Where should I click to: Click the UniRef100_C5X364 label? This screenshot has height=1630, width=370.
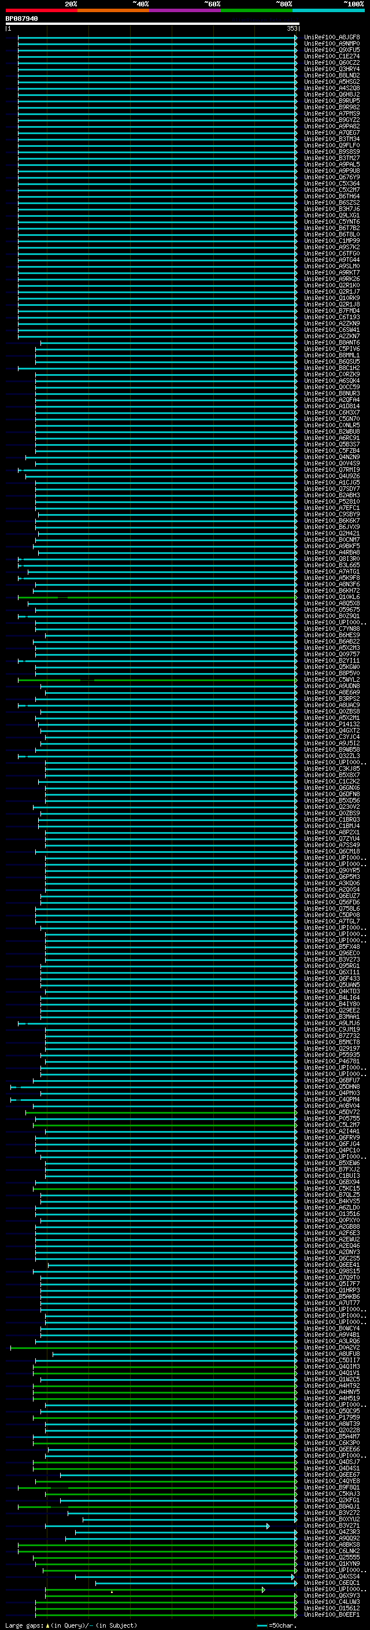click(332, 183)
